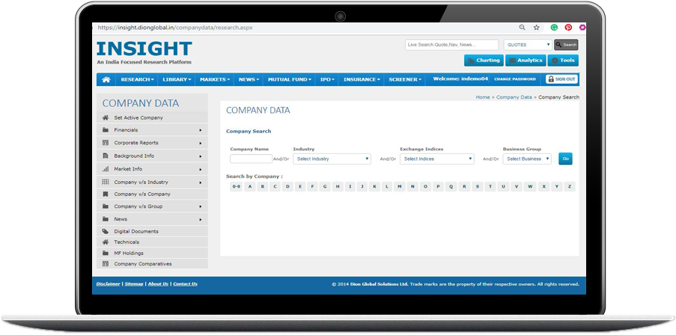676x335 pixels.
Task: Expand the QUOTES search type dropdown
Action: coord(527,45)
